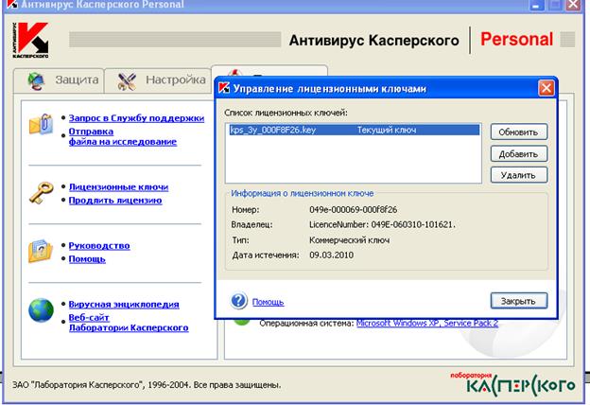The height and width of the screenshot is (405, 590).
Task: Open Отправка файла на исследование link
Action: point(122,136)
